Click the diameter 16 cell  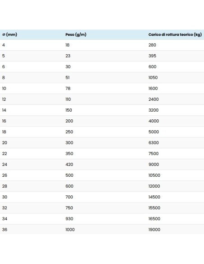pos(4,121)
